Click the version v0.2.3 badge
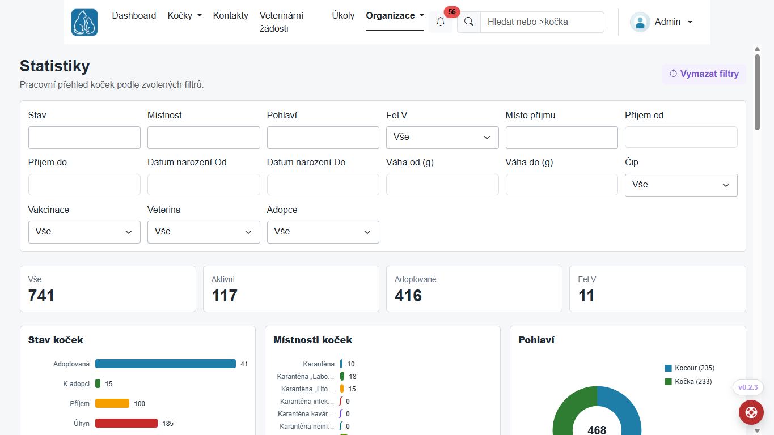Viewport: 774px width, 435px height. [x=748, y=387]
